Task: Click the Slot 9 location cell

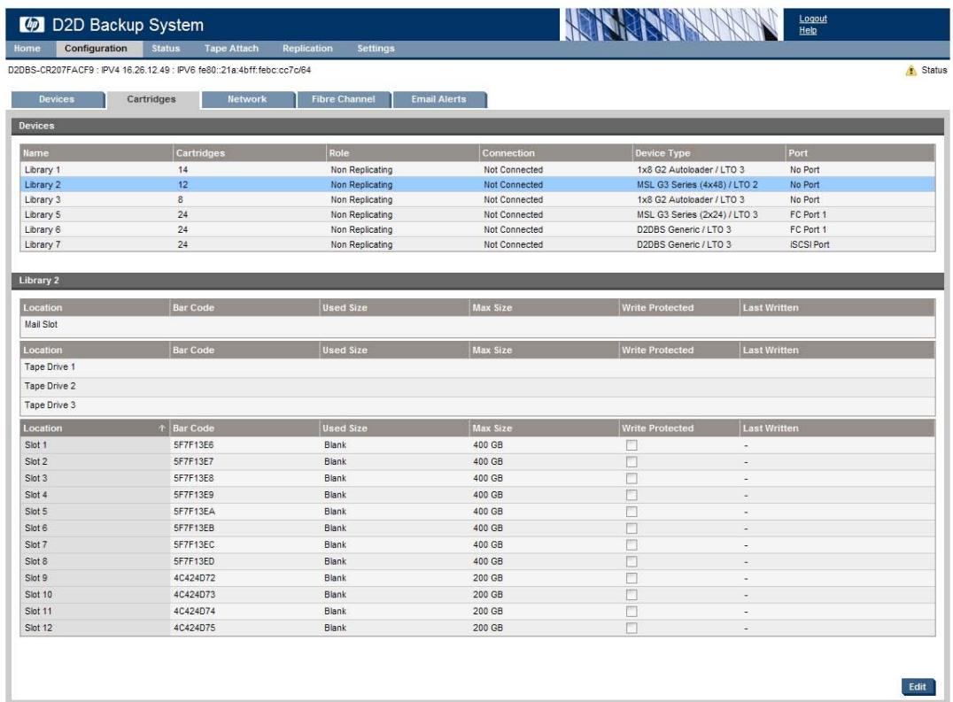Action: [95, 578]
